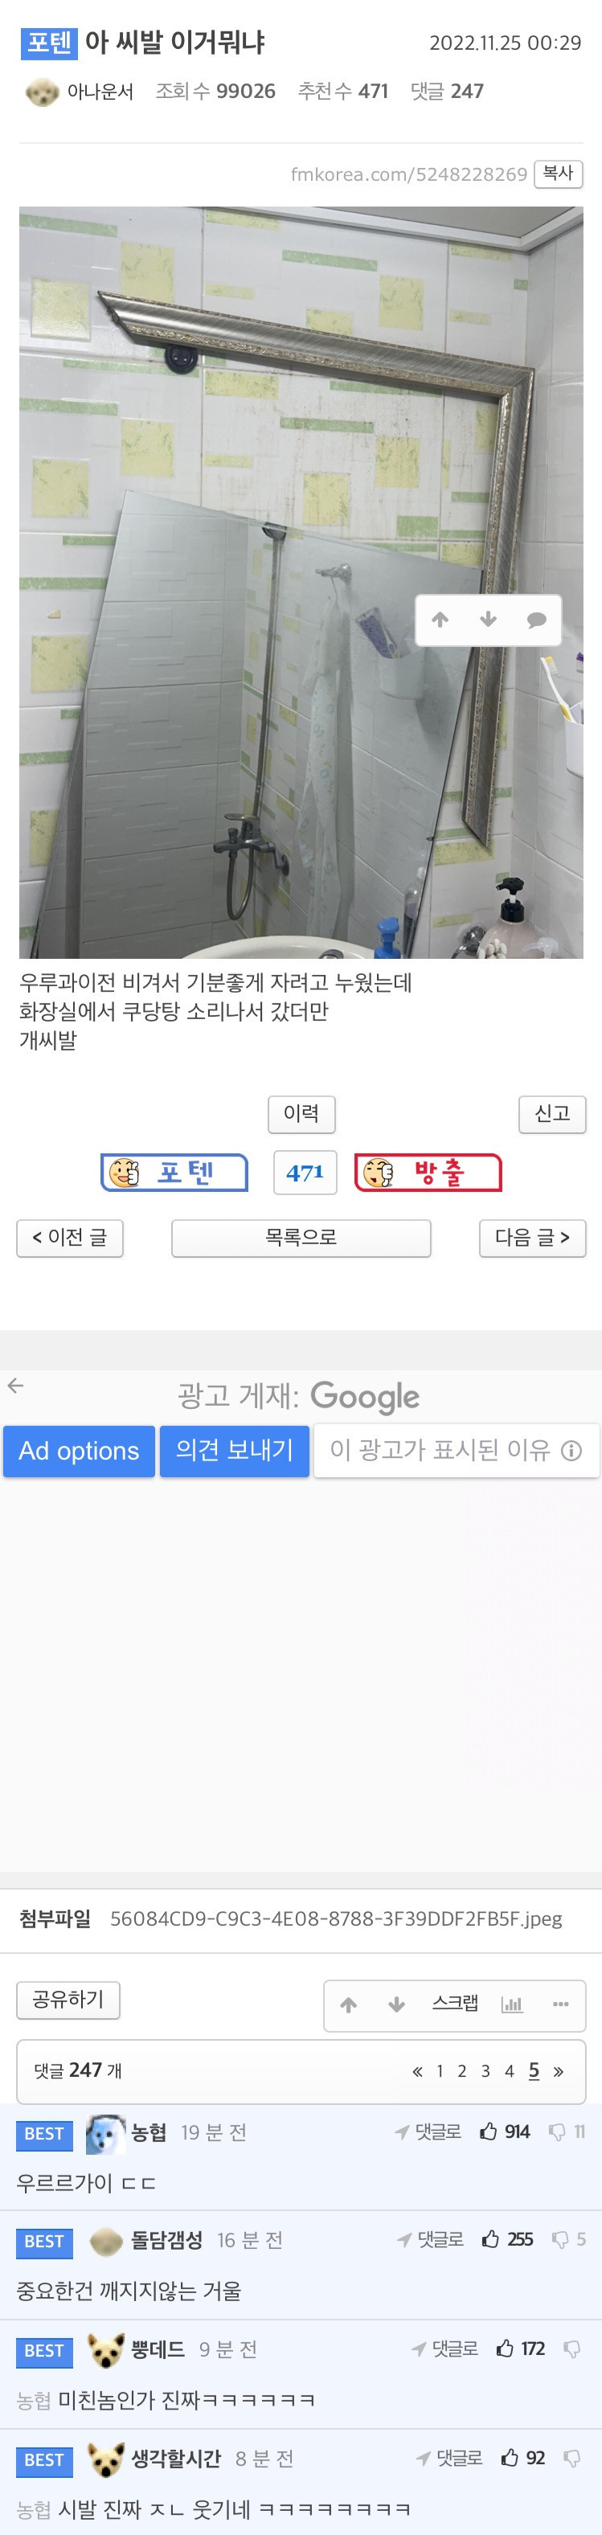Click the upvote arrow on image overlay
The width and height of the screenshot is (602, 2535).
coord(440,619)
